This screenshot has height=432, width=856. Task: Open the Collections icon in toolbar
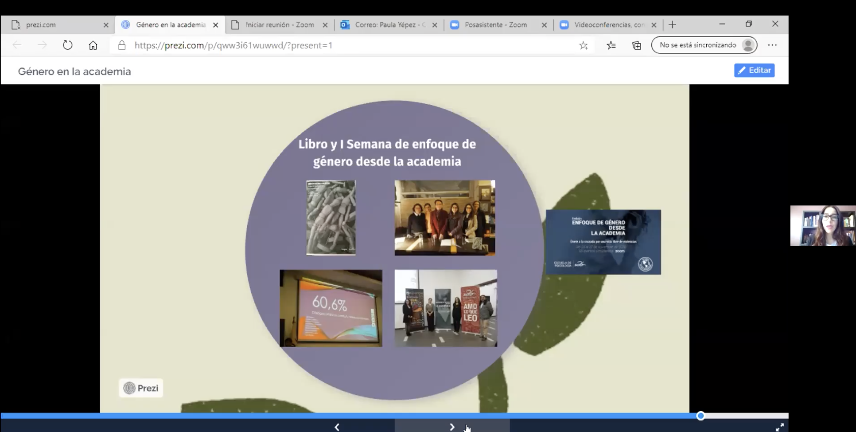637,45
